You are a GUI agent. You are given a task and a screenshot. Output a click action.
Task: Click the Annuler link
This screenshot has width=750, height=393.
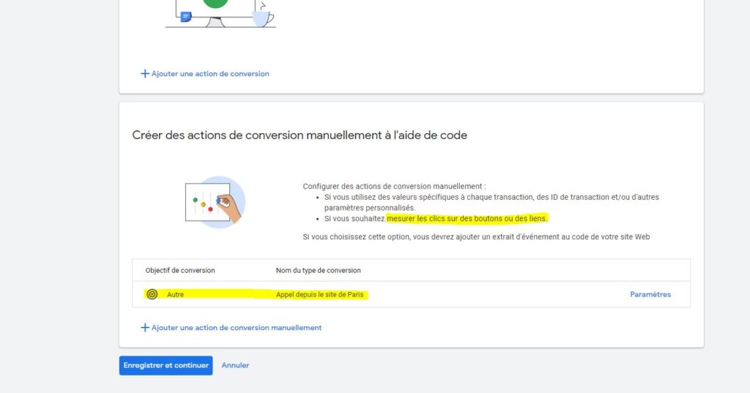(235, 365)
